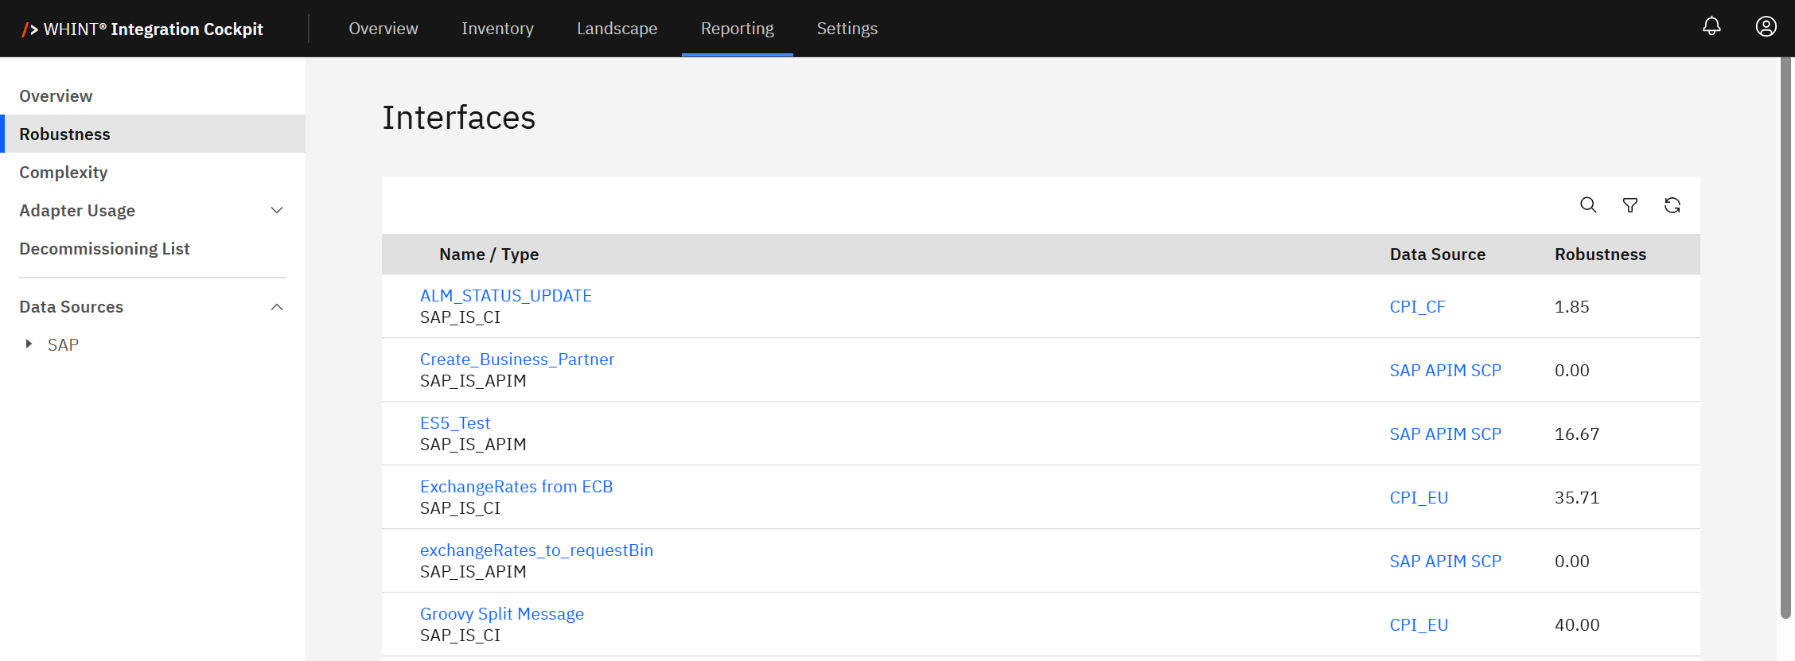Click the CPI_CF data source link
Viewport: 1795px width, 661px height.
pyautogui.click(x=1417, y=307)
